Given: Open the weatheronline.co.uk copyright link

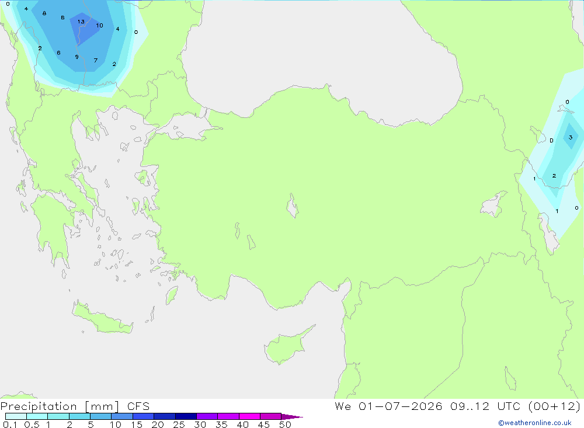Looking at the screenshot, I should pos(535,423).
